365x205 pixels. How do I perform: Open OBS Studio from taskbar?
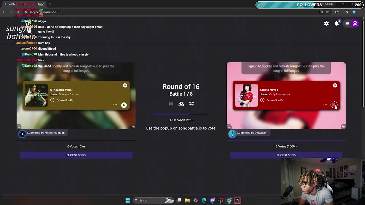coord(221,200)
